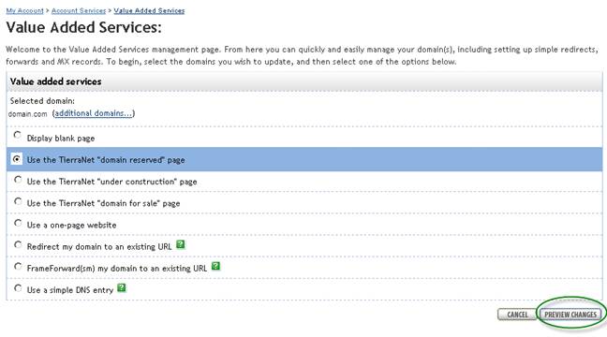
Task: Select TierraNet "domain reserved" page option
Action: (x=17, y=159)
